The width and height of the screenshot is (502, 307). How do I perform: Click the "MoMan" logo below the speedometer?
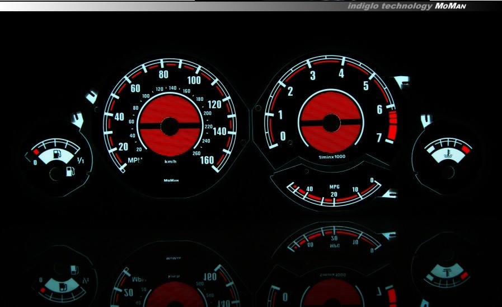point(171,180)
